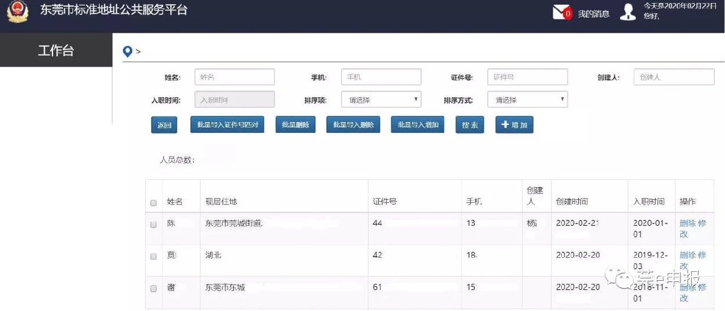Open the envelope message icon
Image resolution: width=725 pixels, height=311 pixels.
pyautogui.click(x=562, y=12)
